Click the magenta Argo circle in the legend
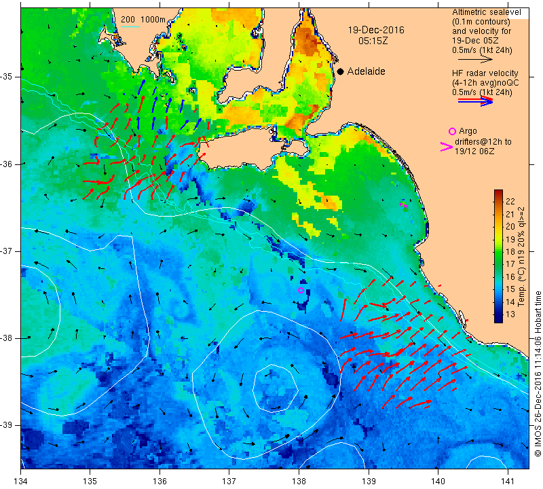 tap(452, 131)
